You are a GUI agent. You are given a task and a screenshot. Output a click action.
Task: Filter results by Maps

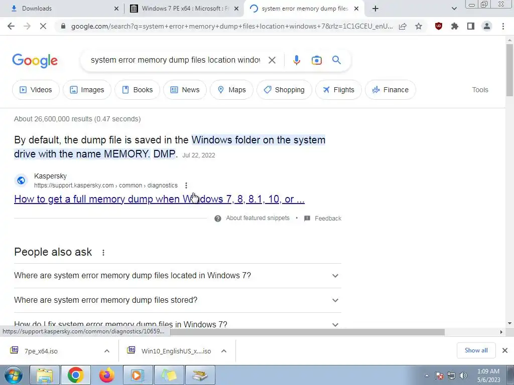point(231,90)
